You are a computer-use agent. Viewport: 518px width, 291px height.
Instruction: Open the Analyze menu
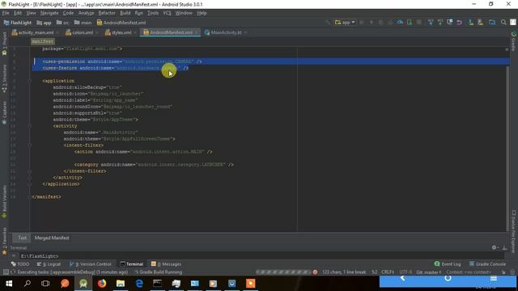click(87, 13)
